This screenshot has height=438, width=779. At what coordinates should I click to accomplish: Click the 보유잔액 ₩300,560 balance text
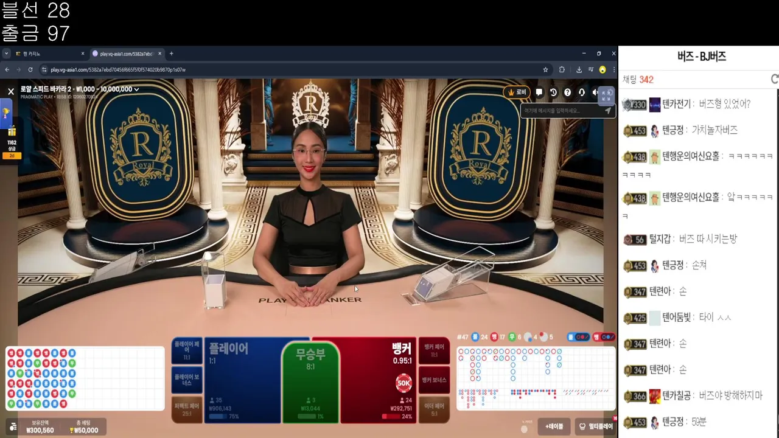[40, 426]
